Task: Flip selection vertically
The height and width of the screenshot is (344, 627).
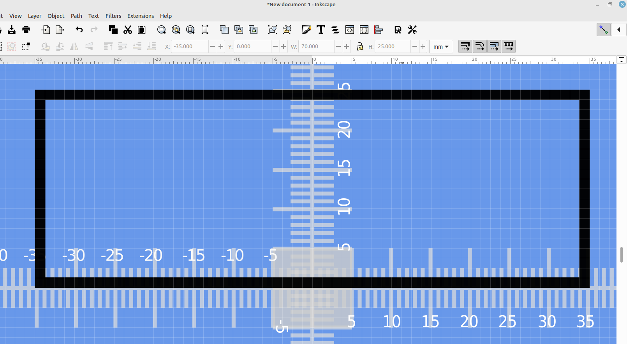Action: coord(89,46)
